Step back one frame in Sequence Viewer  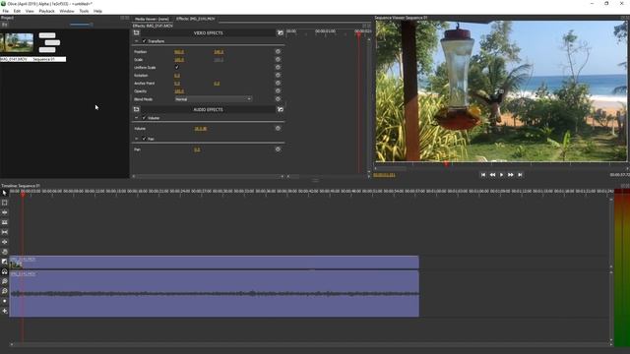(492, 175)
